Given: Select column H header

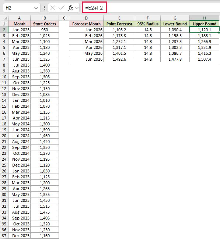Looking at the screenshot, I should pyautogui.click(x=205, y=18).
